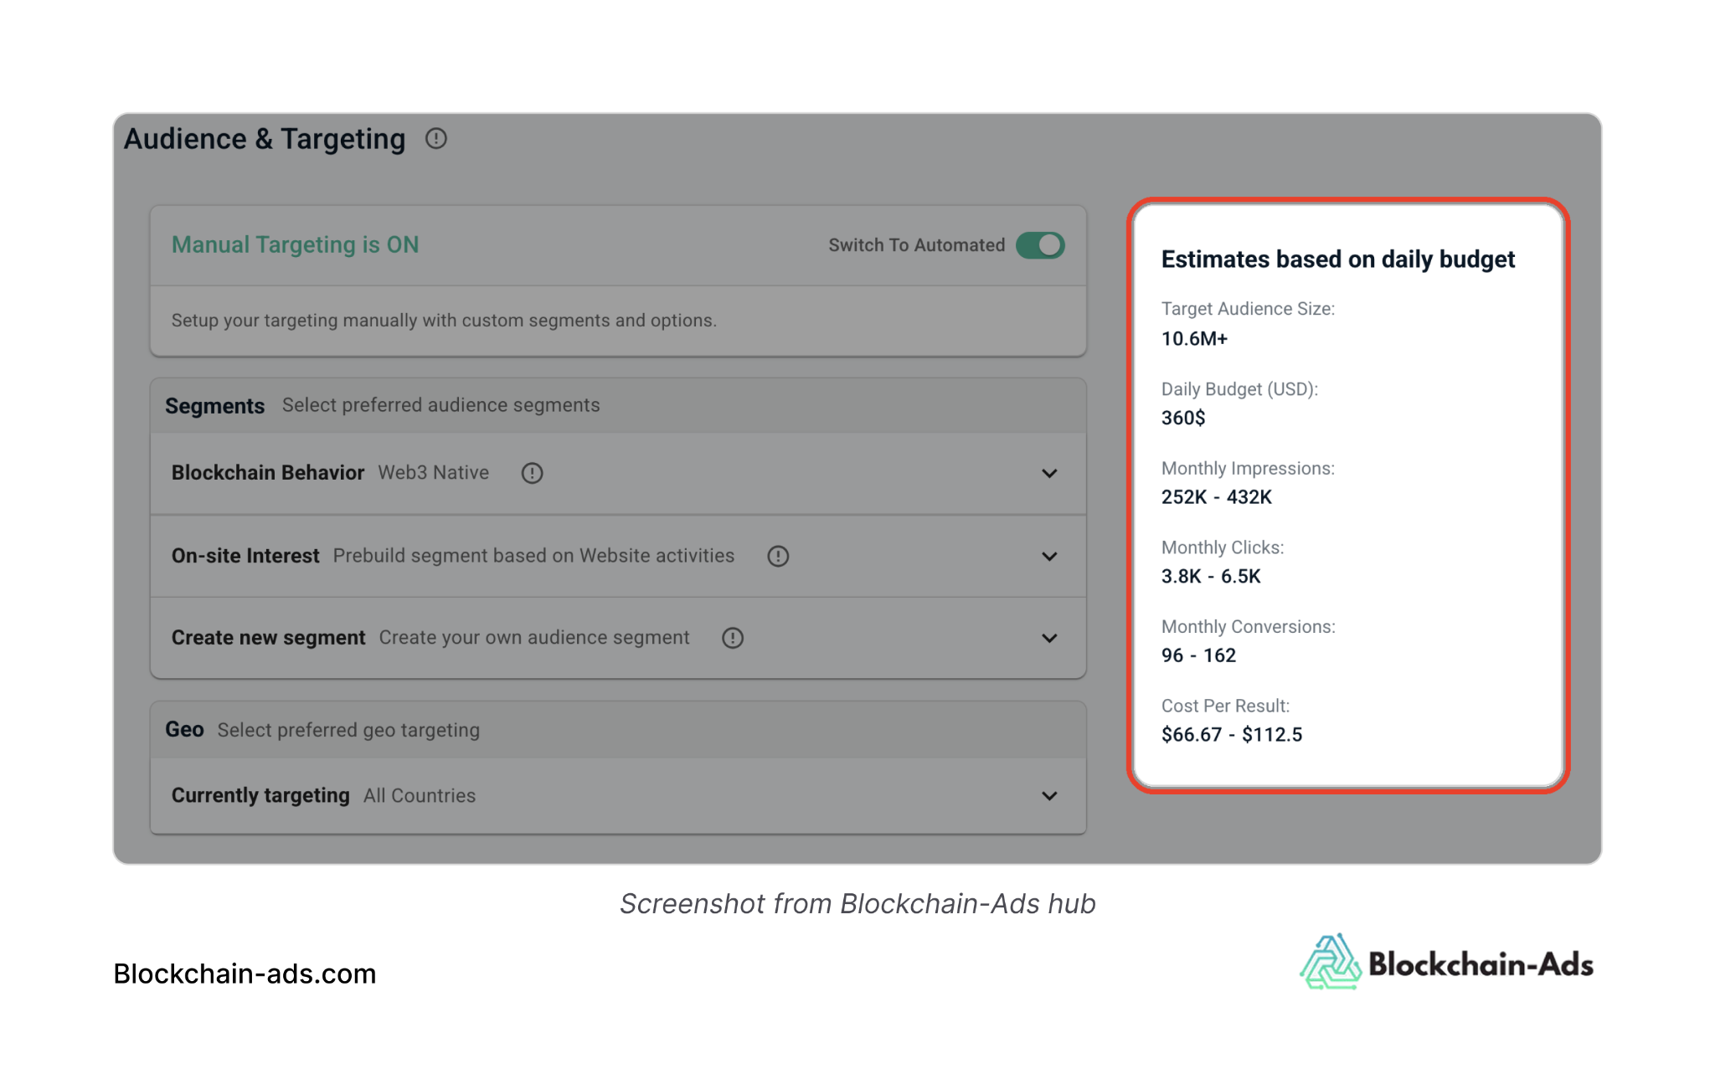Expand the On-site Interest chevron

click(1049, 557)
